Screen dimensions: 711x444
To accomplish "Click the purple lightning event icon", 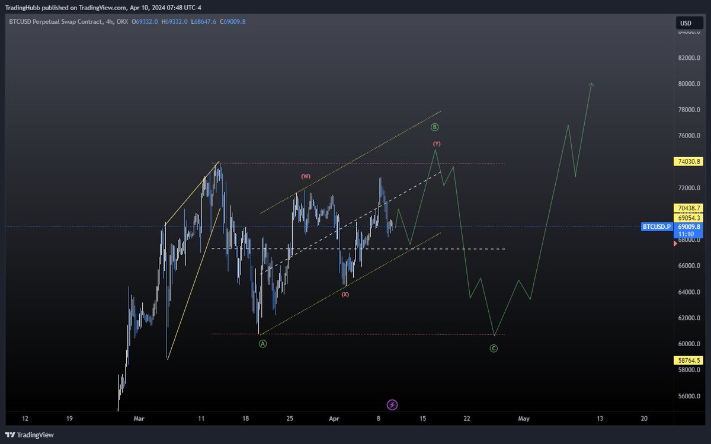I will tap(392, 405).
